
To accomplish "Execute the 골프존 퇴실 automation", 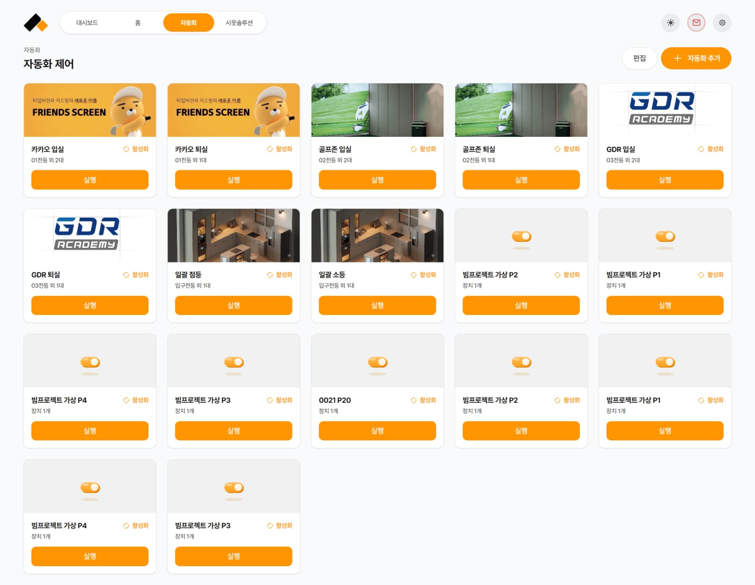I will click(521, 180).
